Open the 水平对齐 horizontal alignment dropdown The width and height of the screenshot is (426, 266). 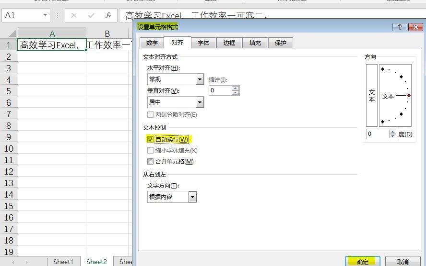200,79
